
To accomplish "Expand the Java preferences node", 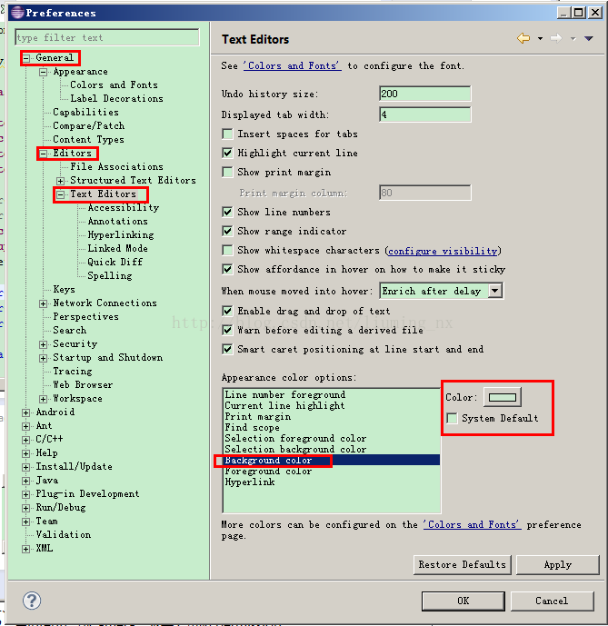I will point(26,481).
